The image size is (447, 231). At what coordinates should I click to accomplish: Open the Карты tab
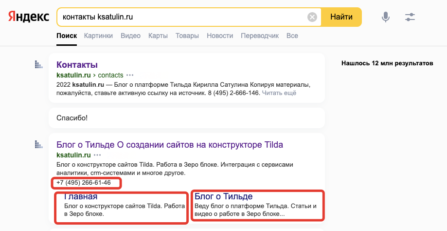pos(158,36)
